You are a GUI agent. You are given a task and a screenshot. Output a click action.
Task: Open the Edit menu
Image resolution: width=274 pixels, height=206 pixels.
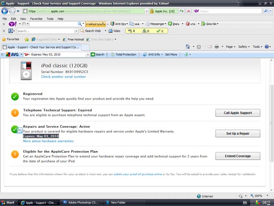tap(13, 19)
